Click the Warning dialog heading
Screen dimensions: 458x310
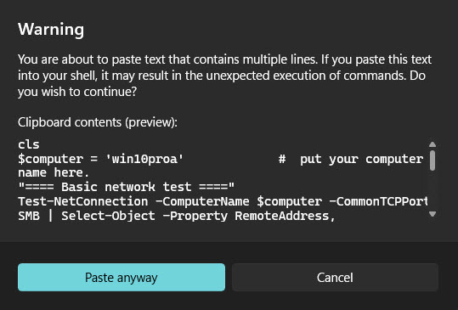tap(51, 29)
